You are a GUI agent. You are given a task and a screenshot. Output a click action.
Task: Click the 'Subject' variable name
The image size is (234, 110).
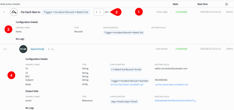[x=30, y=80]
